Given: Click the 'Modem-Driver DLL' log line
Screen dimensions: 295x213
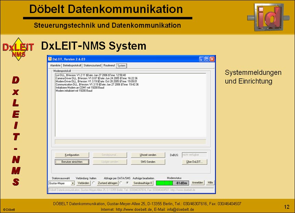Looking at the screenshot, I should pos(96,81).
